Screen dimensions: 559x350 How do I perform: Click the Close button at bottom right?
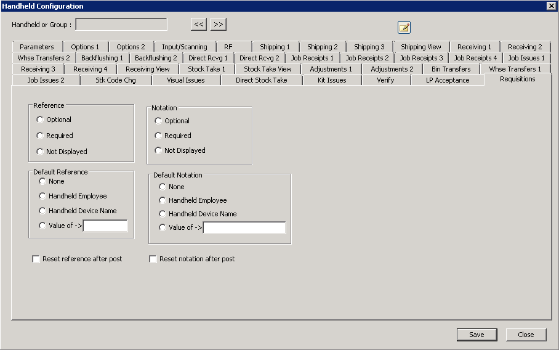coord(526,335)
